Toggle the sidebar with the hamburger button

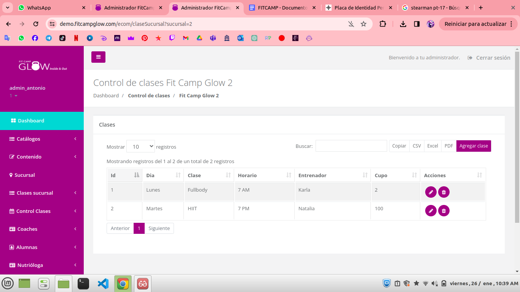coord(98,57)
